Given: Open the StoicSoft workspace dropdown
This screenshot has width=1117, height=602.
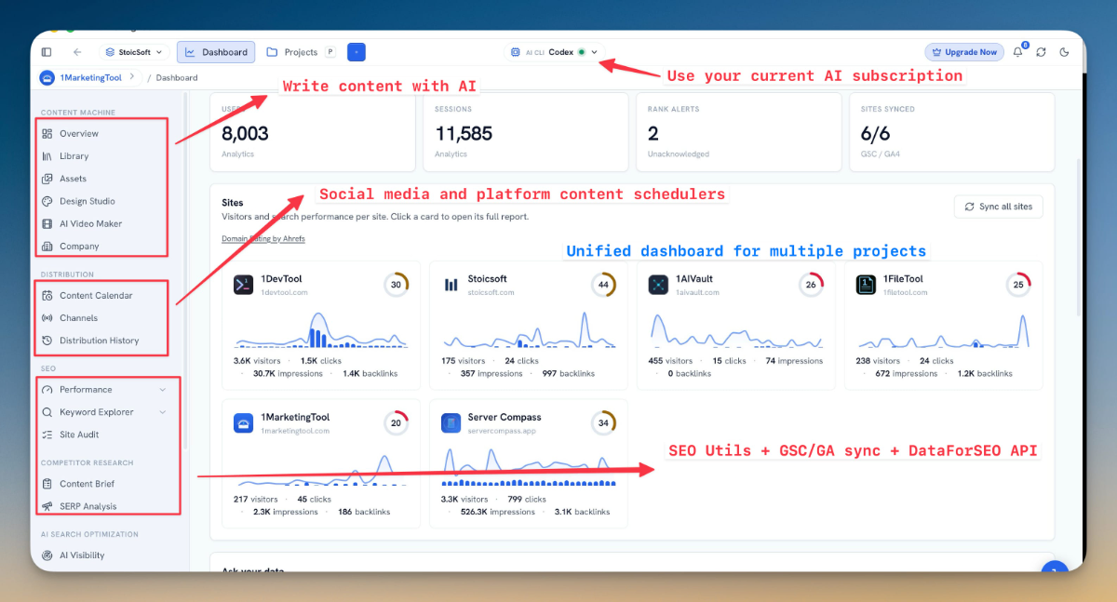Looking at the screenshot, I should [x=134, y=52].
